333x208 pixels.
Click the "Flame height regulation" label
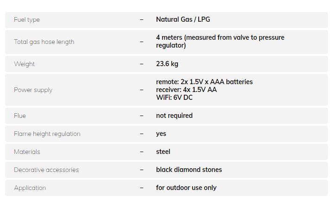click(x=47, y=134)
